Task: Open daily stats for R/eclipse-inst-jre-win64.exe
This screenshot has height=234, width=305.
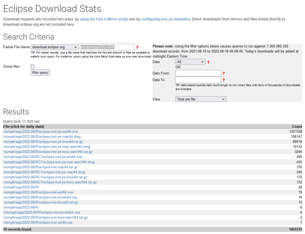Action: (x=40, y=132)
